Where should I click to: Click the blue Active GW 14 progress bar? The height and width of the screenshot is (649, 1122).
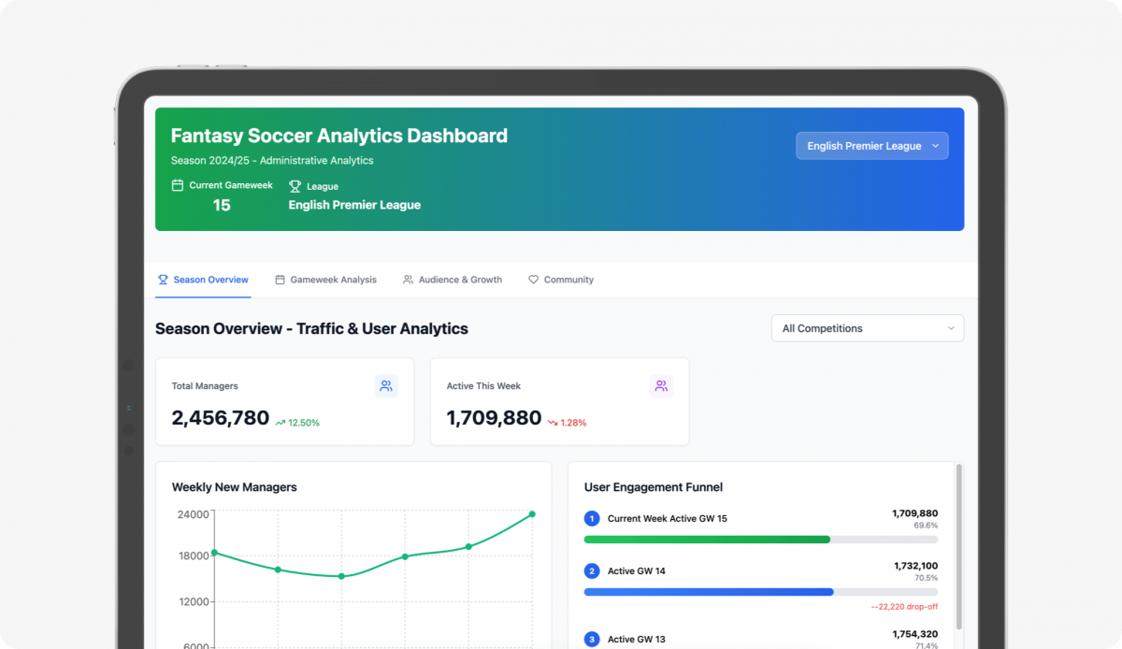708,592
